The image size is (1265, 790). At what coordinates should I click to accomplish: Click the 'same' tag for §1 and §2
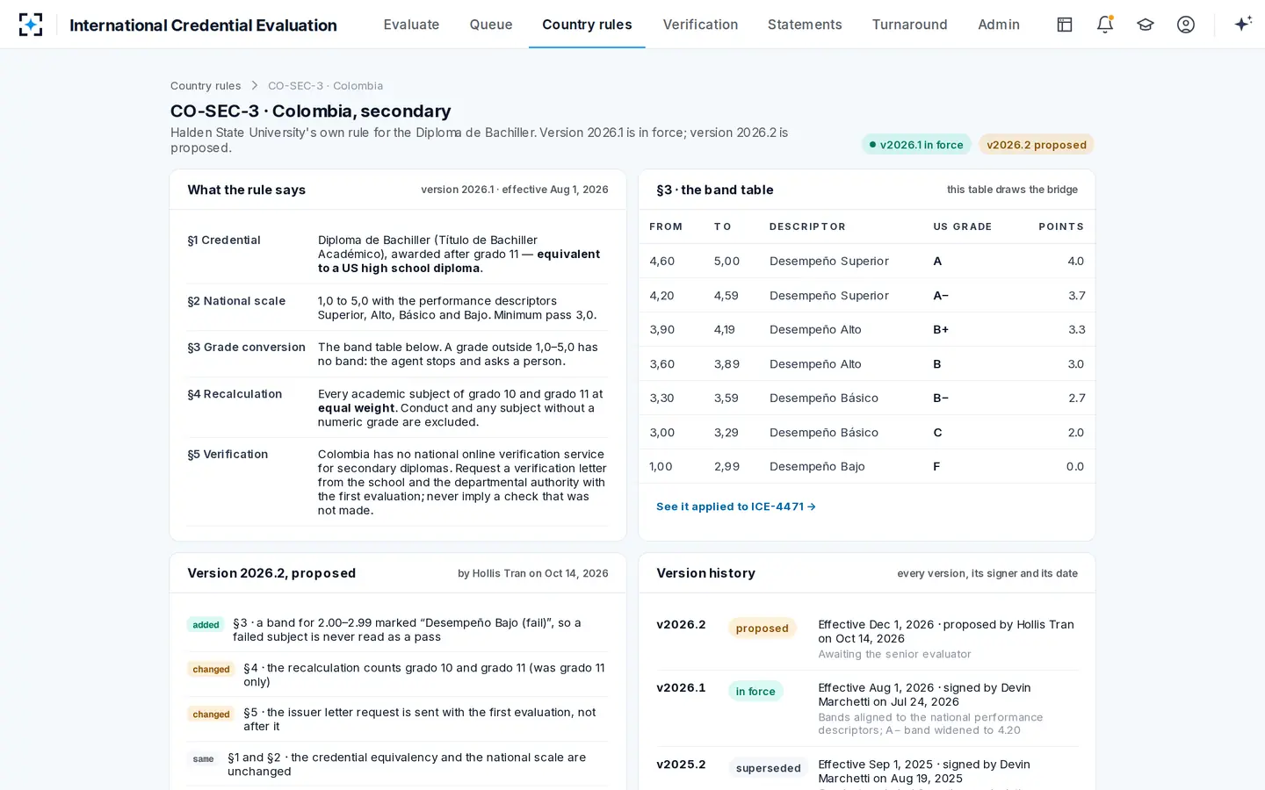pyautogui.click(x=203, y=759)
